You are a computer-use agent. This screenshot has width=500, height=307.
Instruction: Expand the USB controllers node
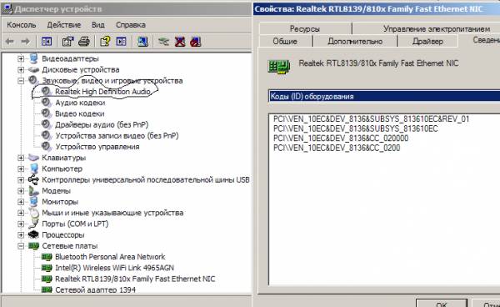coord(21,180)
